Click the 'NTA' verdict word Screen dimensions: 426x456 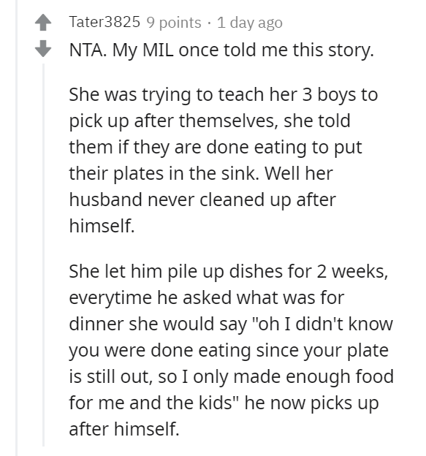click(x=85, y=50)
